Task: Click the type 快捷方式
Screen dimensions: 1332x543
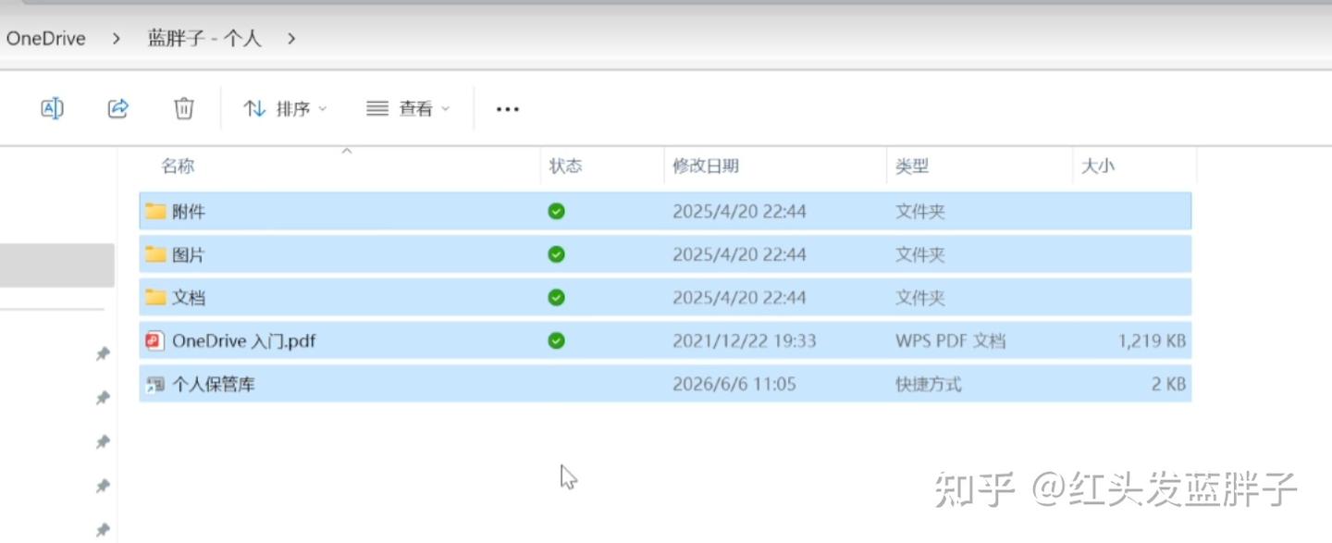Action: click(929, 384)
